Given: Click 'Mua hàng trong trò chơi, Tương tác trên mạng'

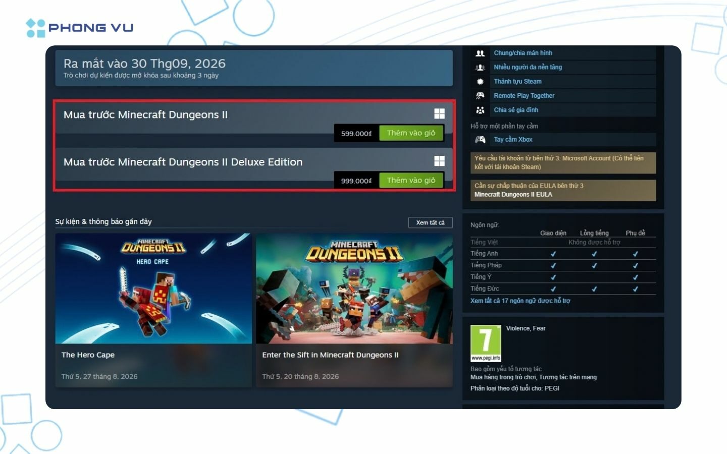Looking at the screenshot, I should coord(534,377).
